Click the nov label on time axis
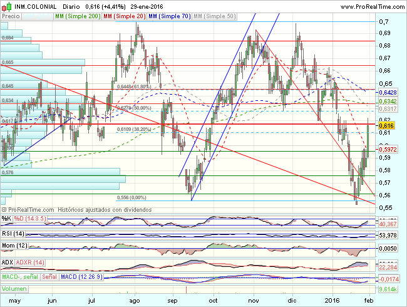Screen dimensions: 407x307 click(254, 301)
